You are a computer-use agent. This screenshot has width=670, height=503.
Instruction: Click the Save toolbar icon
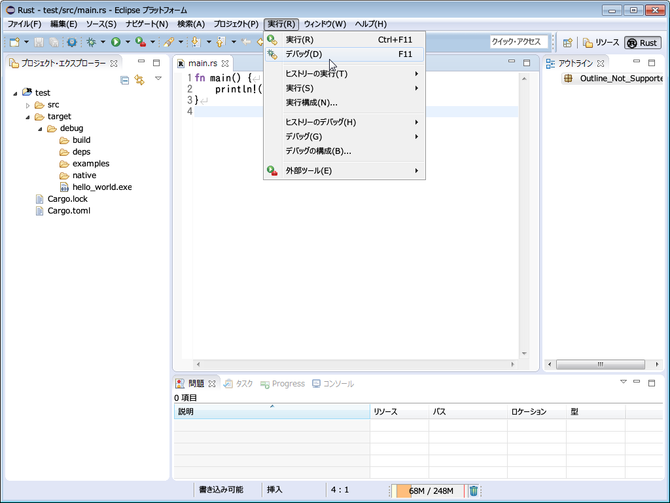(x=39, y=42)
